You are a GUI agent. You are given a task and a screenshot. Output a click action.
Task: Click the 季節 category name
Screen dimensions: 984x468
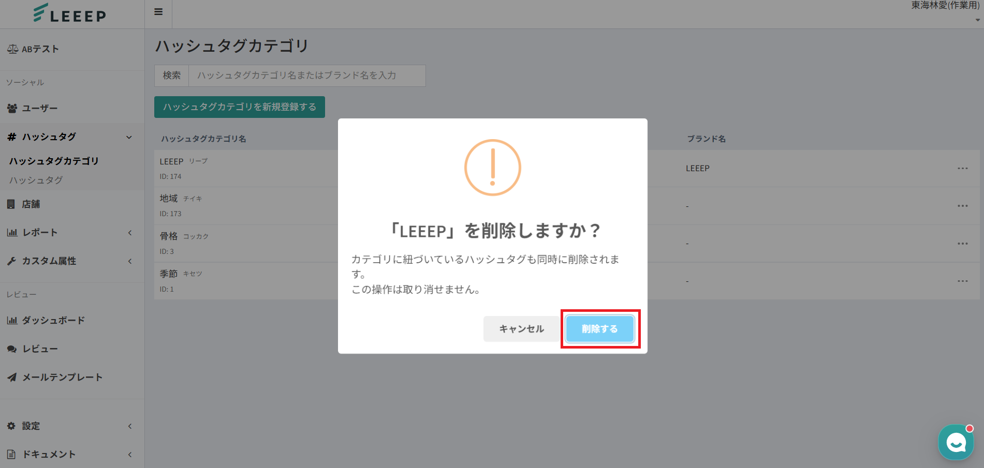(169, 274)
